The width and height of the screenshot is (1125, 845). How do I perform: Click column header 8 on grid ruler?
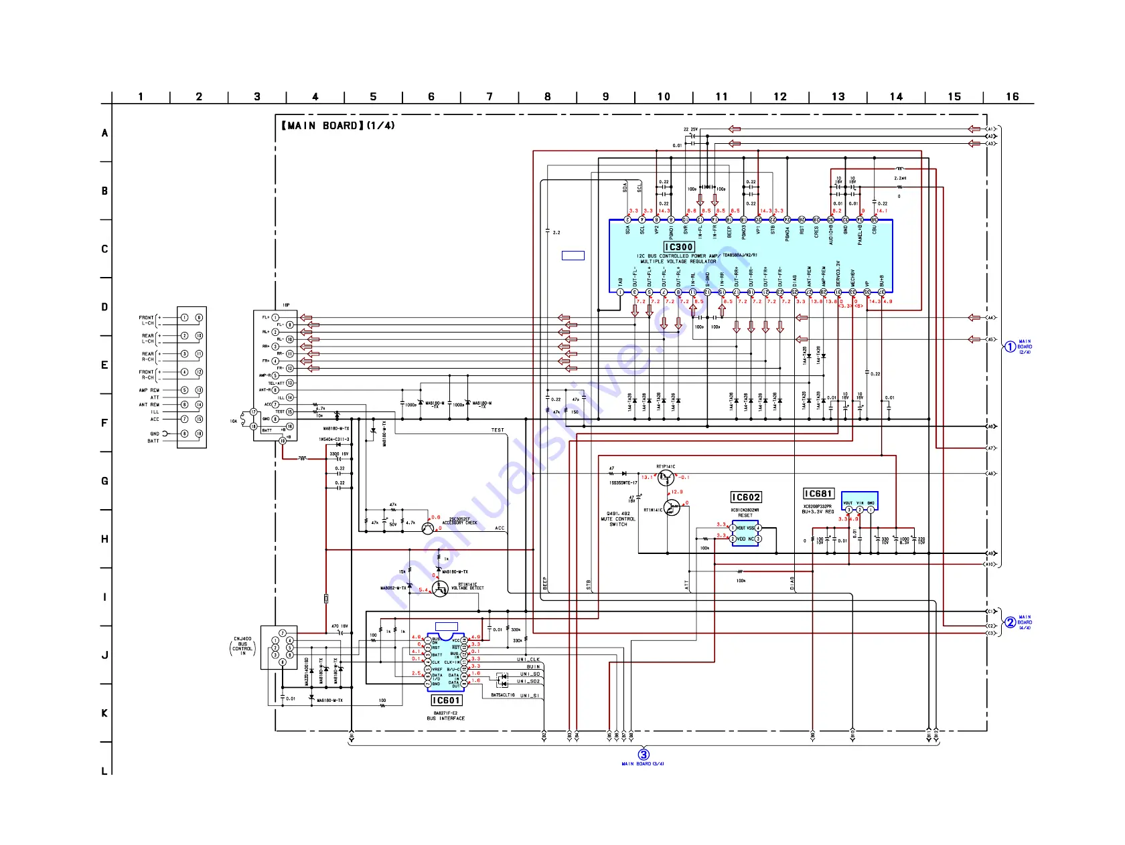tap(548, 96)
